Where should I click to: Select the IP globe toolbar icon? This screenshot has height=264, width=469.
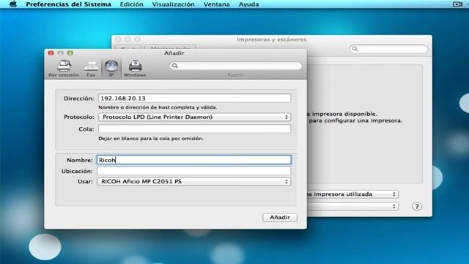tap(111, 68)
